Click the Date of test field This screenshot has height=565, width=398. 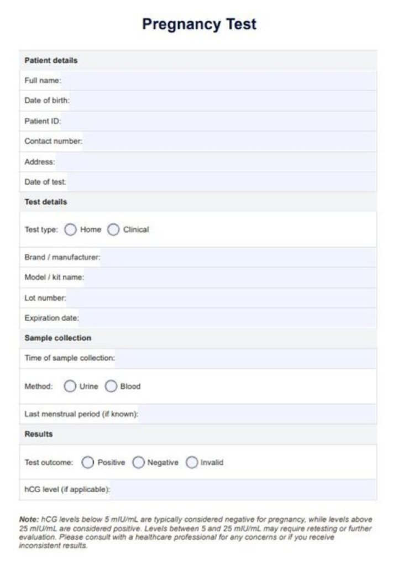tap(222, 182)
